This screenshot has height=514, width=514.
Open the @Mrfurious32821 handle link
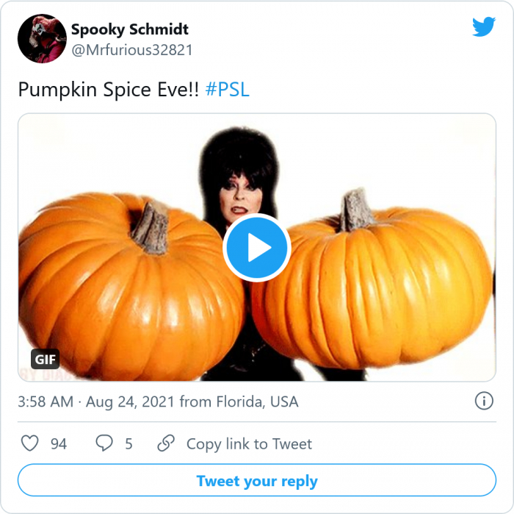[x=131, y=50]
